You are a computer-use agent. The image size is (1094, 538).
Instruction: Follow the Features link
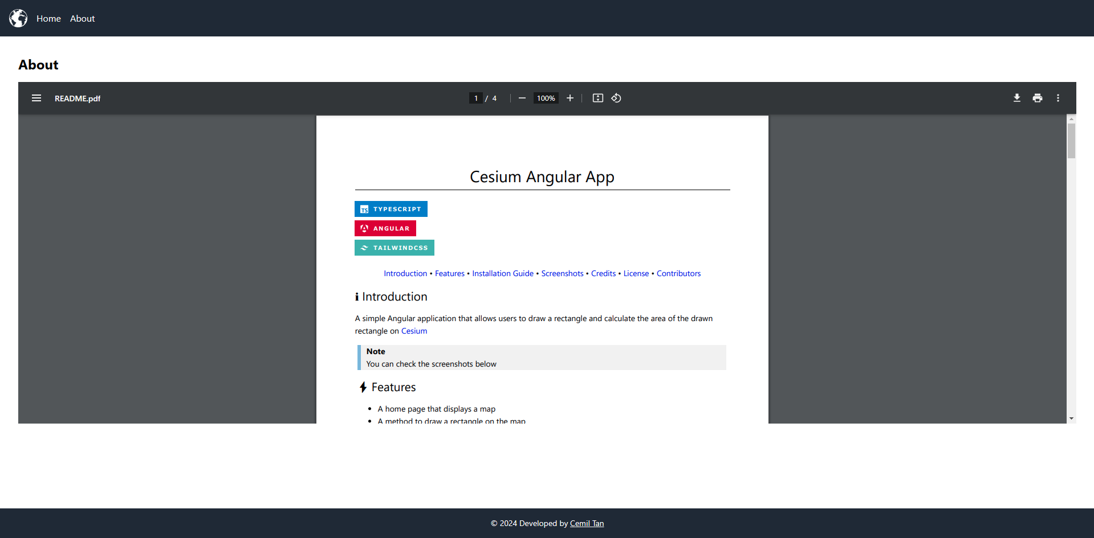450,273
